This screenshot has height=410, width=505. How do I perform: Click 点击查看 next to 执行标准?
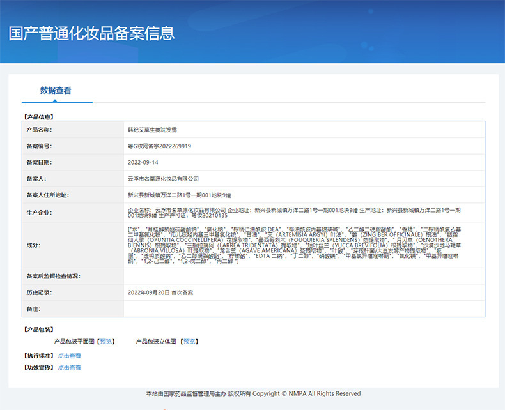coord(70,356)
